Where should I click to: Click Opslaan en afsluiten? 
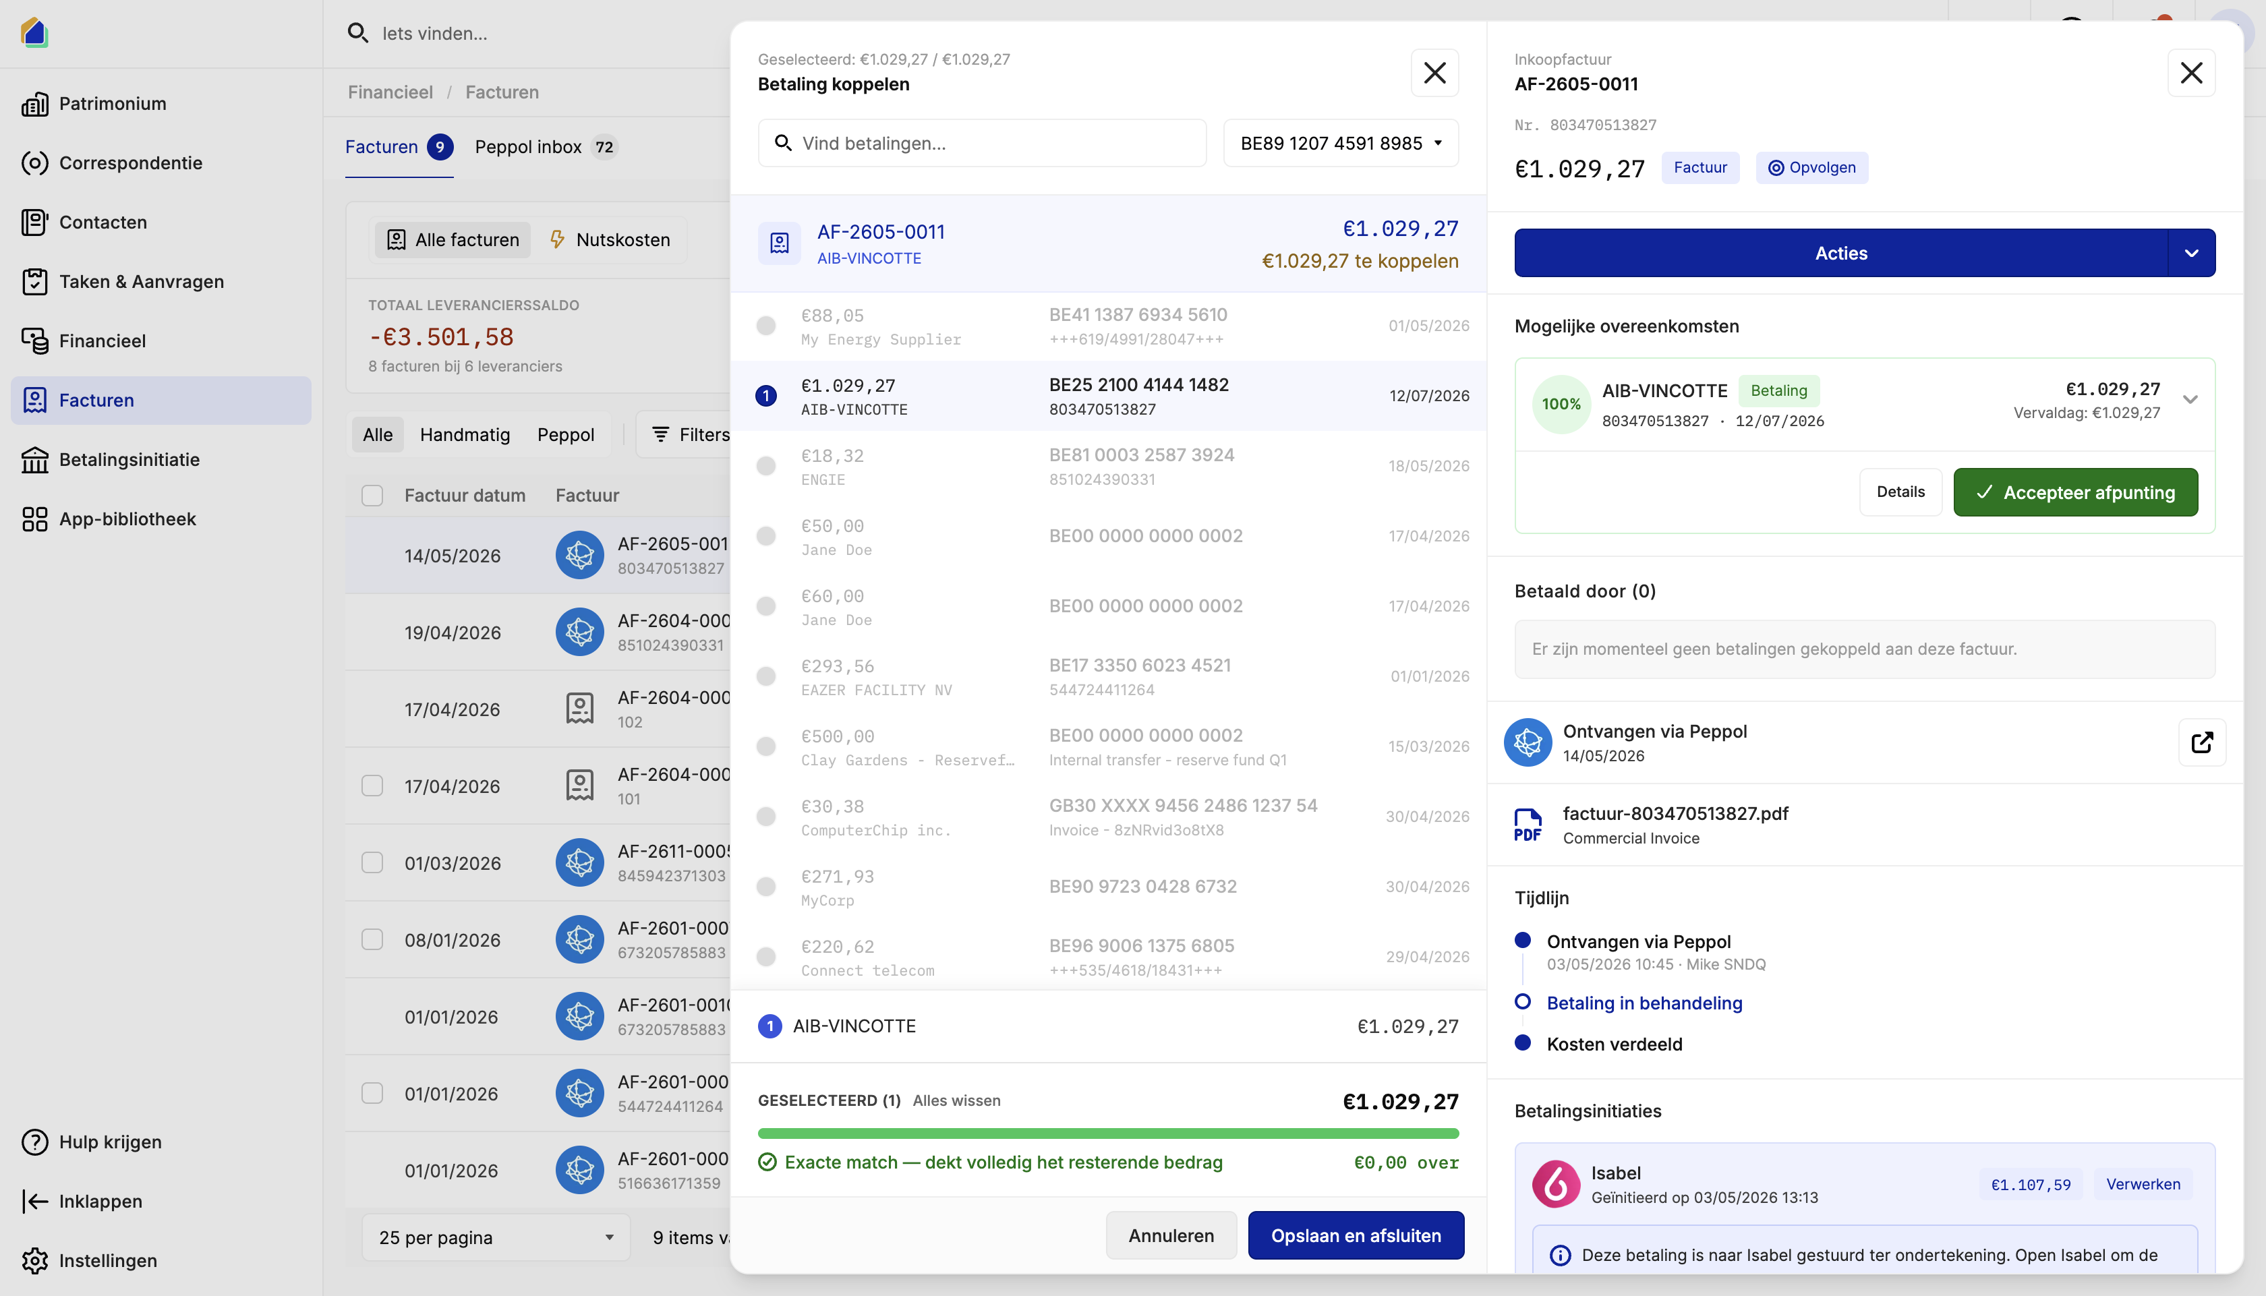pos(1356,1235)
